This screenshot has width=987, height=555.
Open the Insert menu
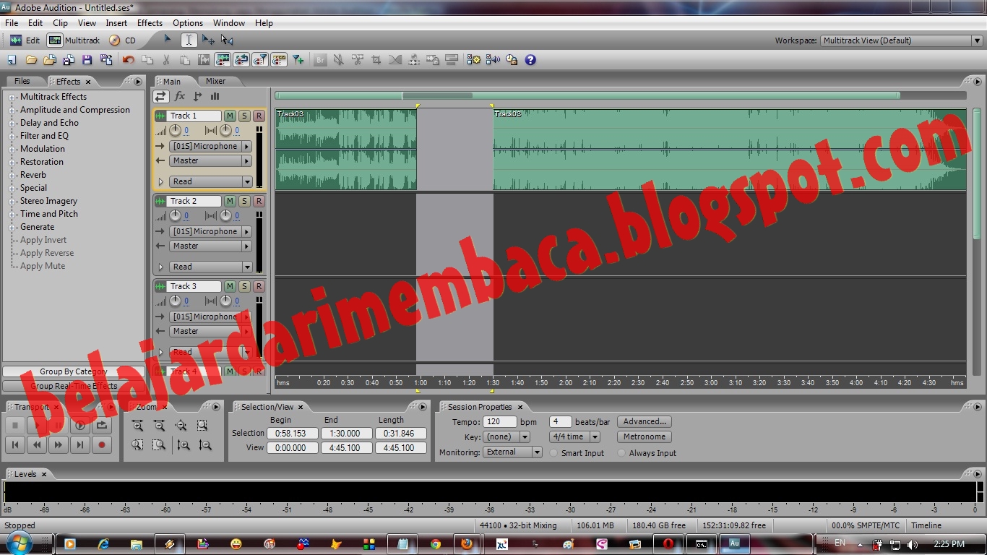point(116,23)
